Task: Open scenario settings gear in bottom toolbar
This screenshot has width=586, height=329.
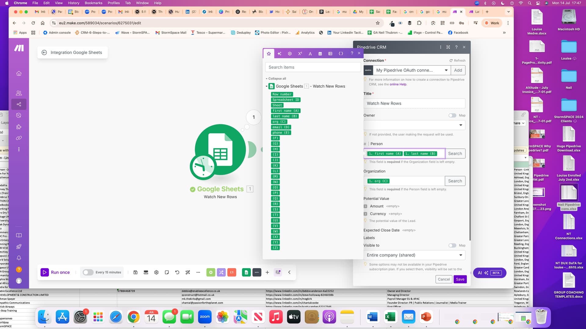Action: coord(156,272)
